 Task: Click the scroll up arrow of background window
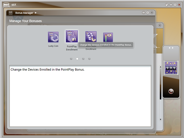click(x=161, y=67)
